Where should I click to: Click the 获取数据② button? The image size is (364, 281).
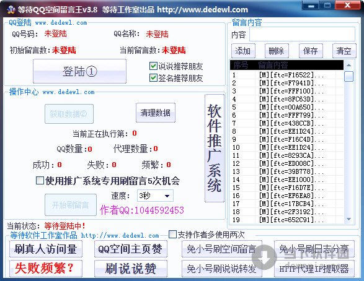69,114
